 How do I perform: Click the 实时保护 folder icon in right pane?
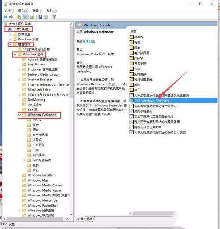[132, 74]
